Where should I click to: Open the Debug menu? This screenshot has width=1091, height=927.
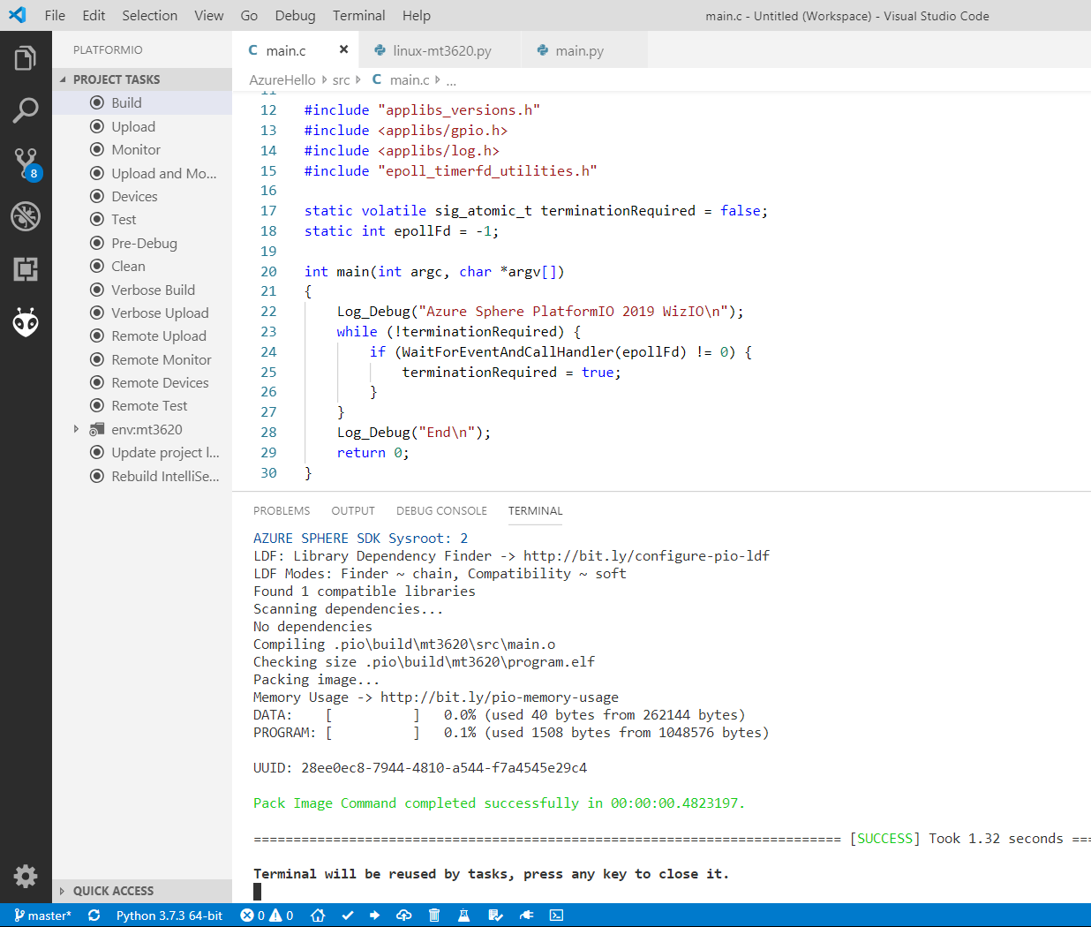coord(295,15)
